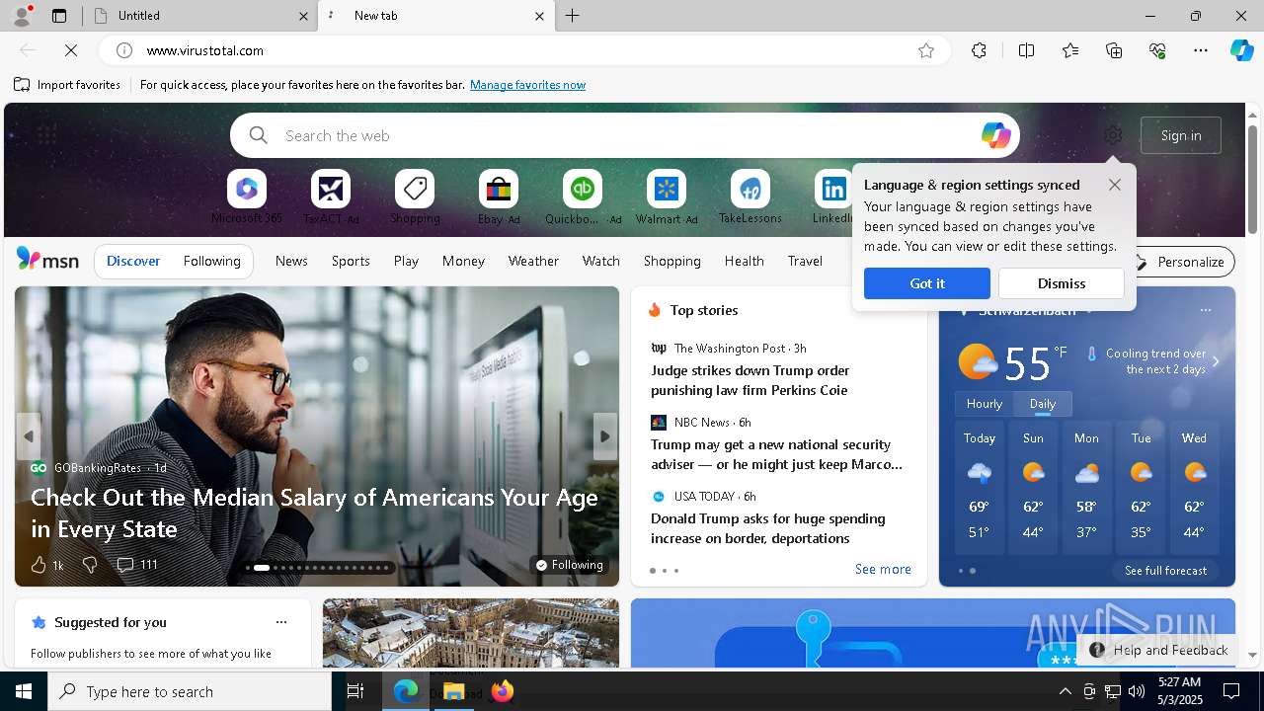Open Firefox from the taskbar
This screenshot has width=1264, height=711.
[x=503, y=691]
